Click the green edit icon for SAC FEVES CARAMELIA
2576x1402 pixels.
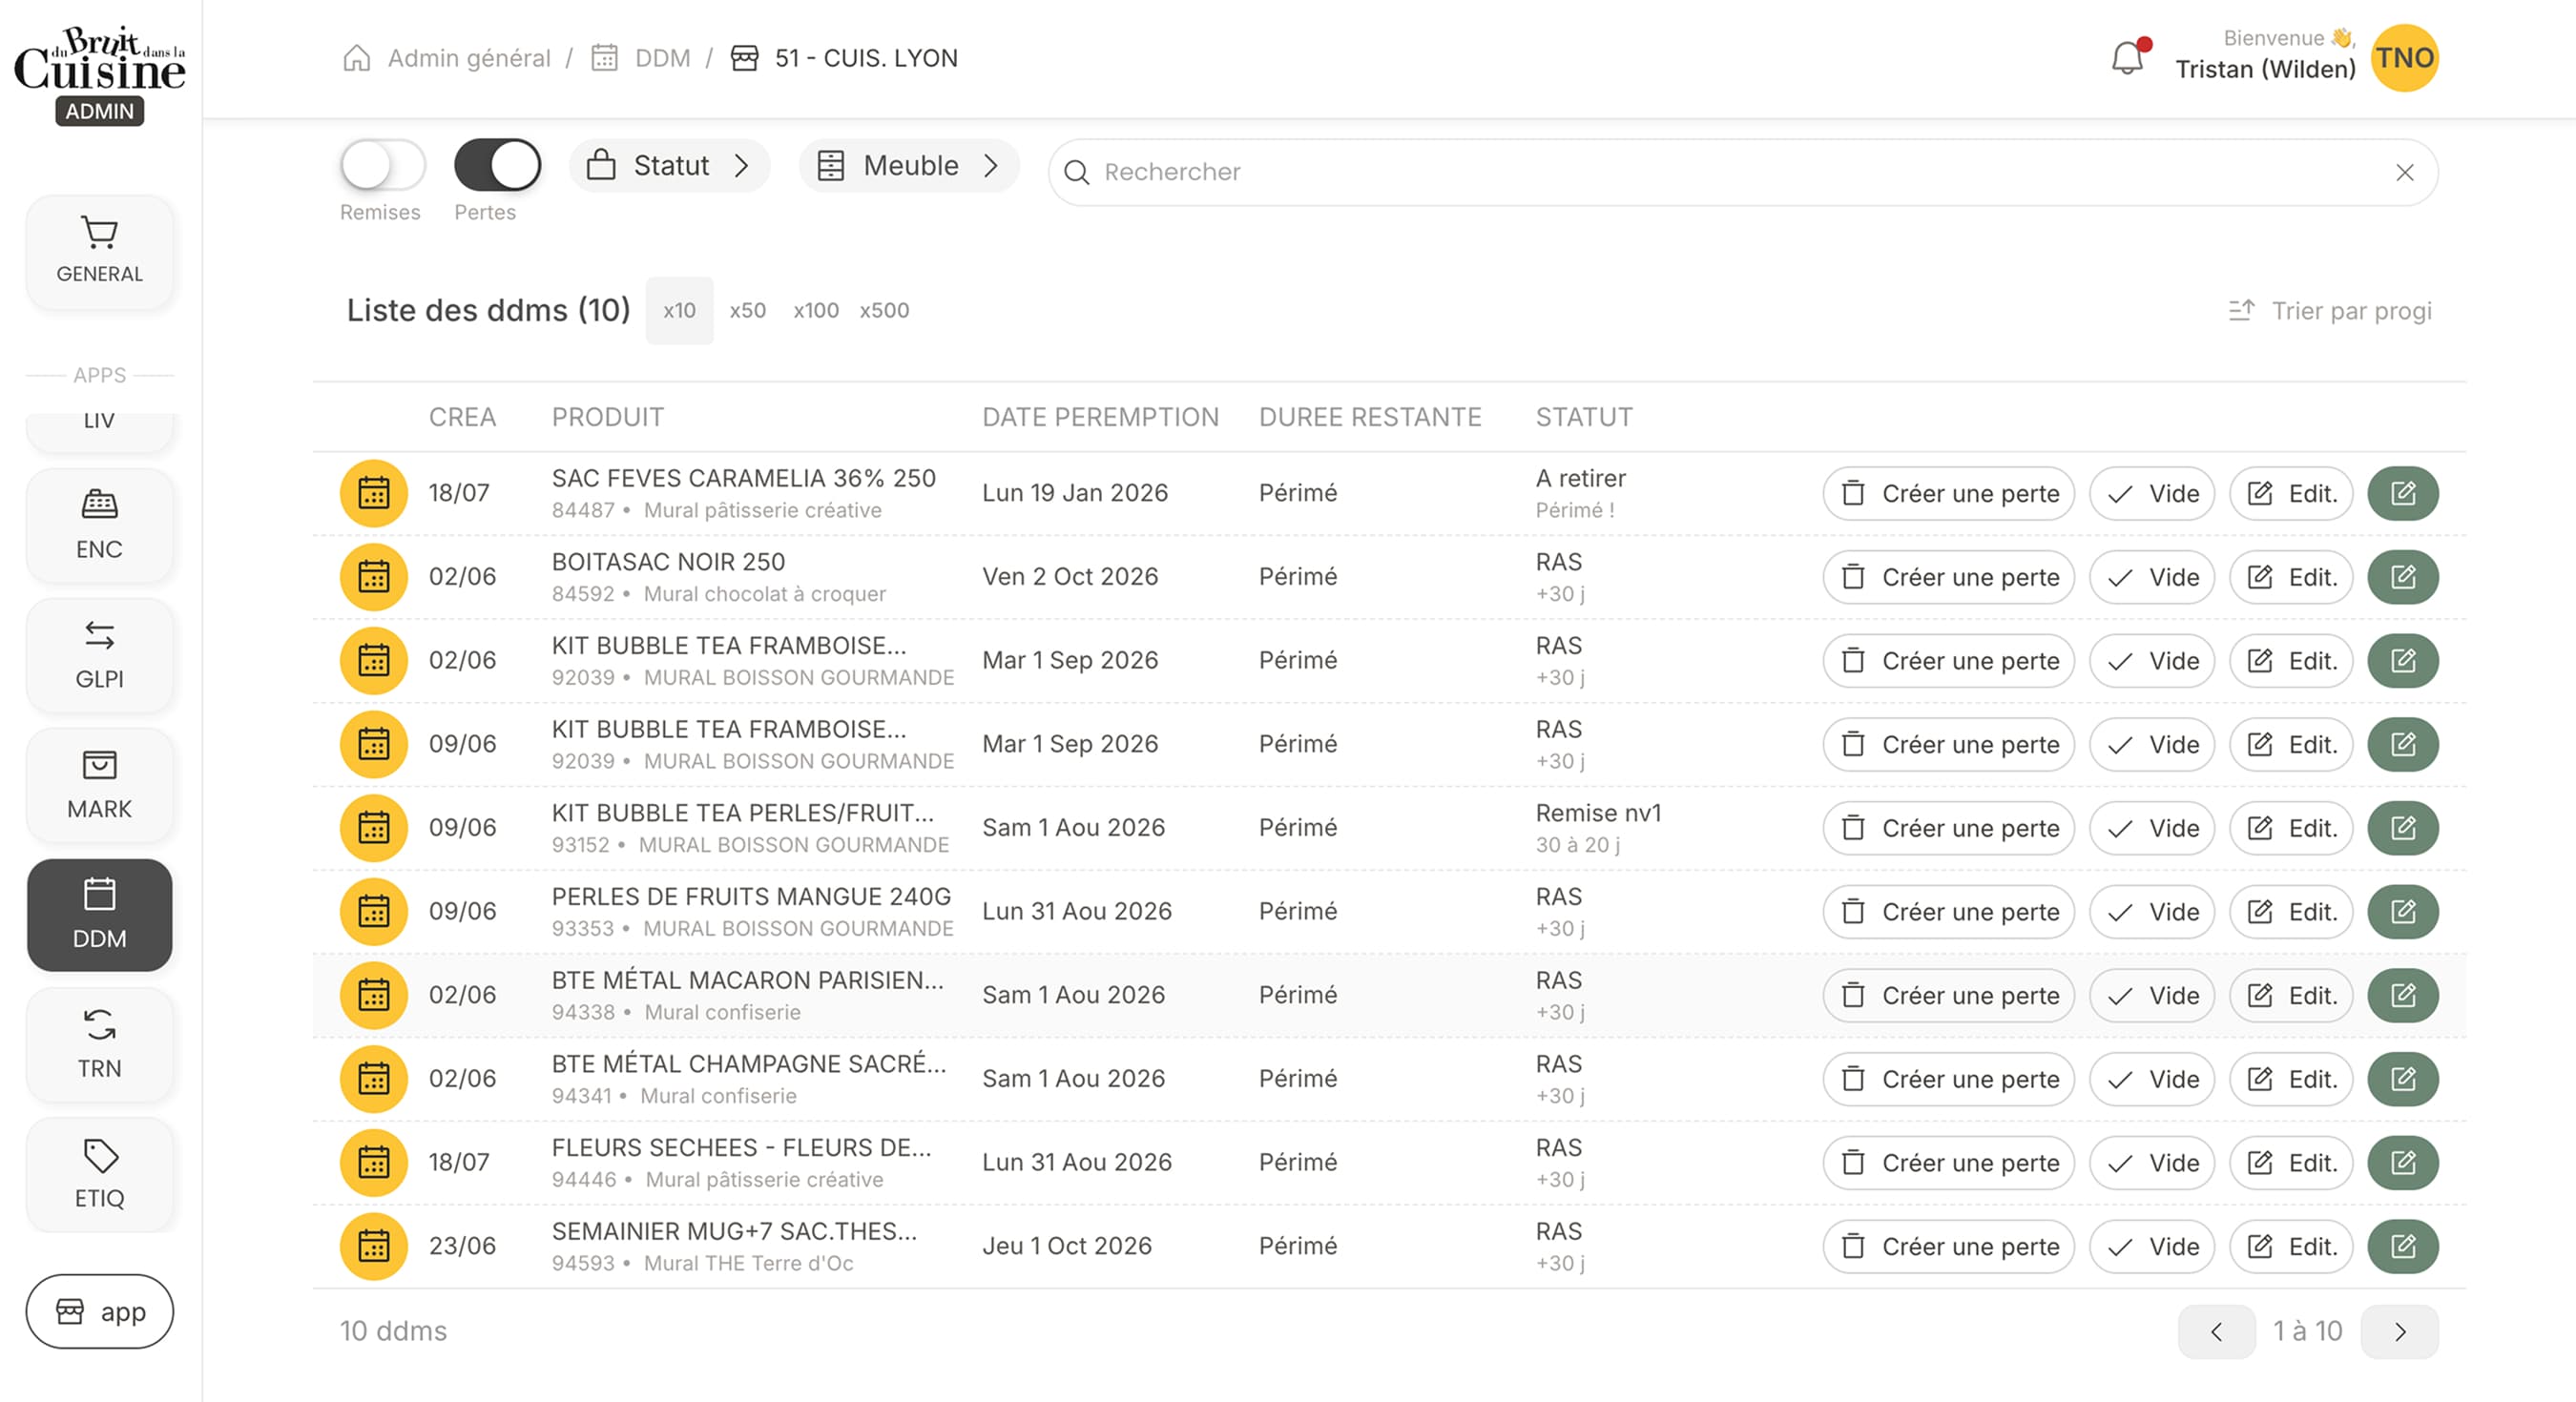[x=2403, y=493]
